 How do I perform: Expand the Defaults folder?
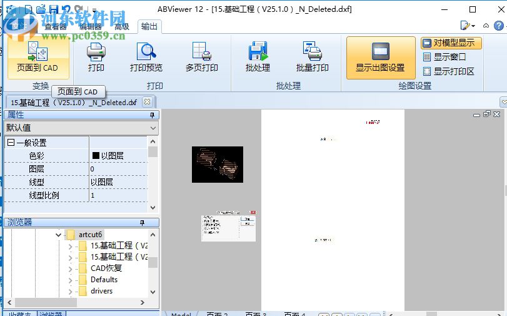(x=70, y=280)
